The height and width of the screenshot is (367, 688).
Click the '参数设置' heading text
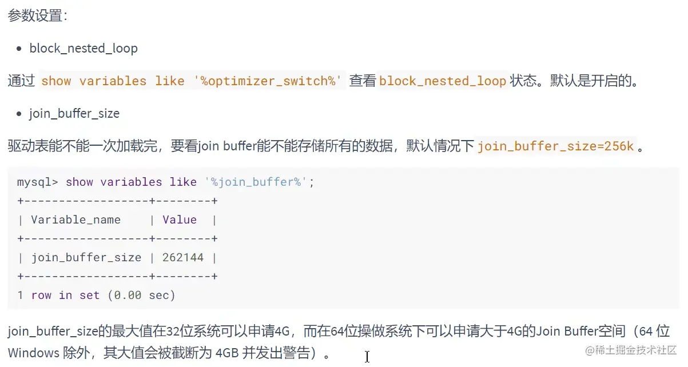(37, 15)
